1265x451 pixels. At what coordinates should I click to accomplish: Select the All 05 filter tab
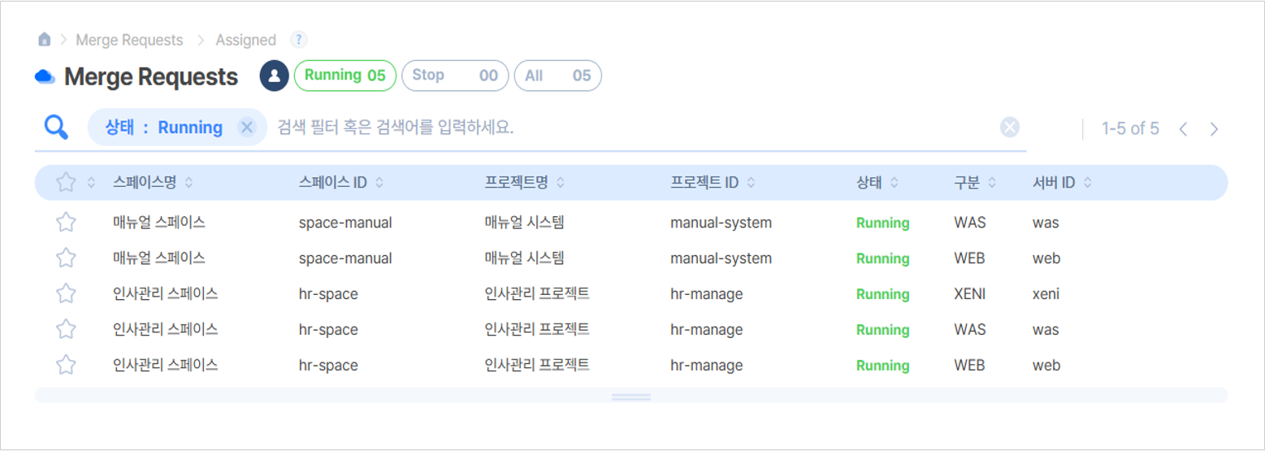pyautogui.click(x=558, y=76)
